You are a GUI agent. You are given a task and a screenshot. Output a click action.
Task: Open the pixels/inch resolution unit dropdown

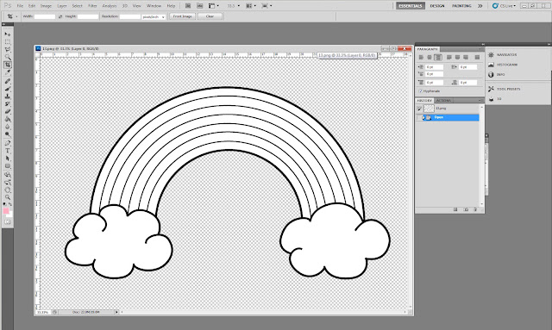click(154, 17)
